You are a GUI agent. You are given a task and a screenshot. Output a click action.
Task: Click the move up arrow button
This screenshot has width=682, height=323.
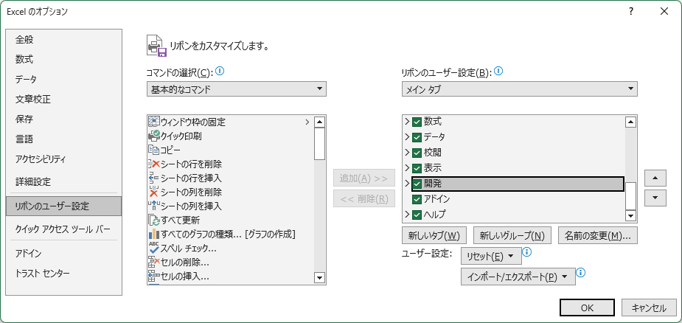[x=655, y=178]
